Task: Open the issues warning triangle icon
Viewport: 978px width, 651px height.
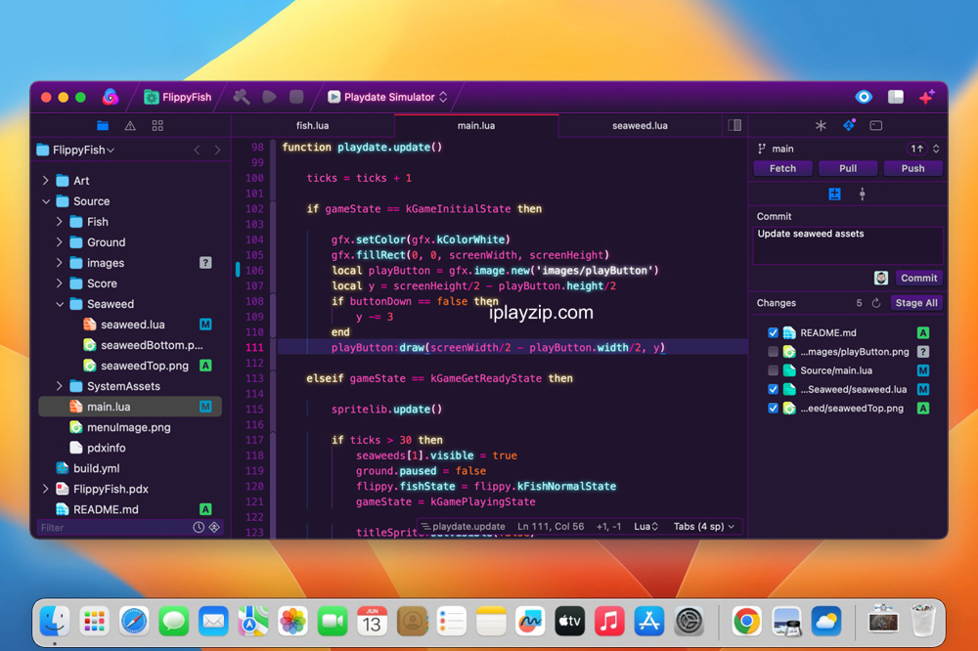Action: [x=130, y=126]
